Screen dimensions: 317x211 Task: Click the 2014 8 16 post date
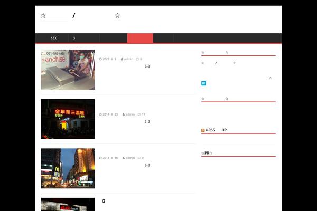pyautogui.click(x=110, y=158)
